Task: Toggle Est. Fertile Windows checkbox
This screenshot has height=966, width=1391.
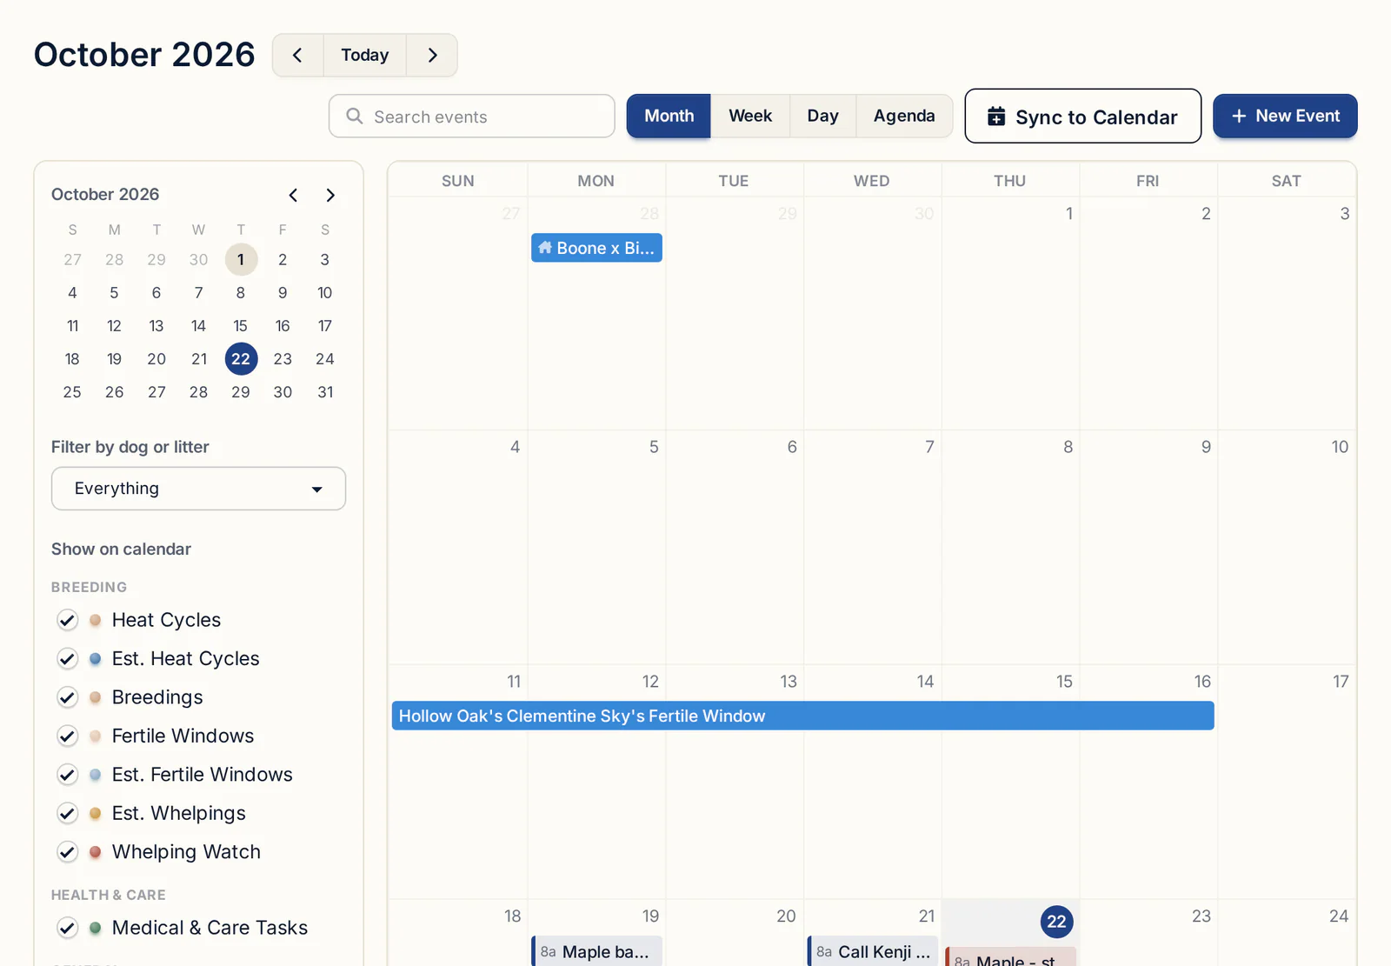Action: point(68,775)
